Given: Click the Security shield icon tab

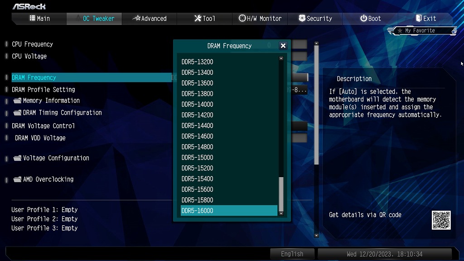Looking at the screenshot, I should coord(302,18).
